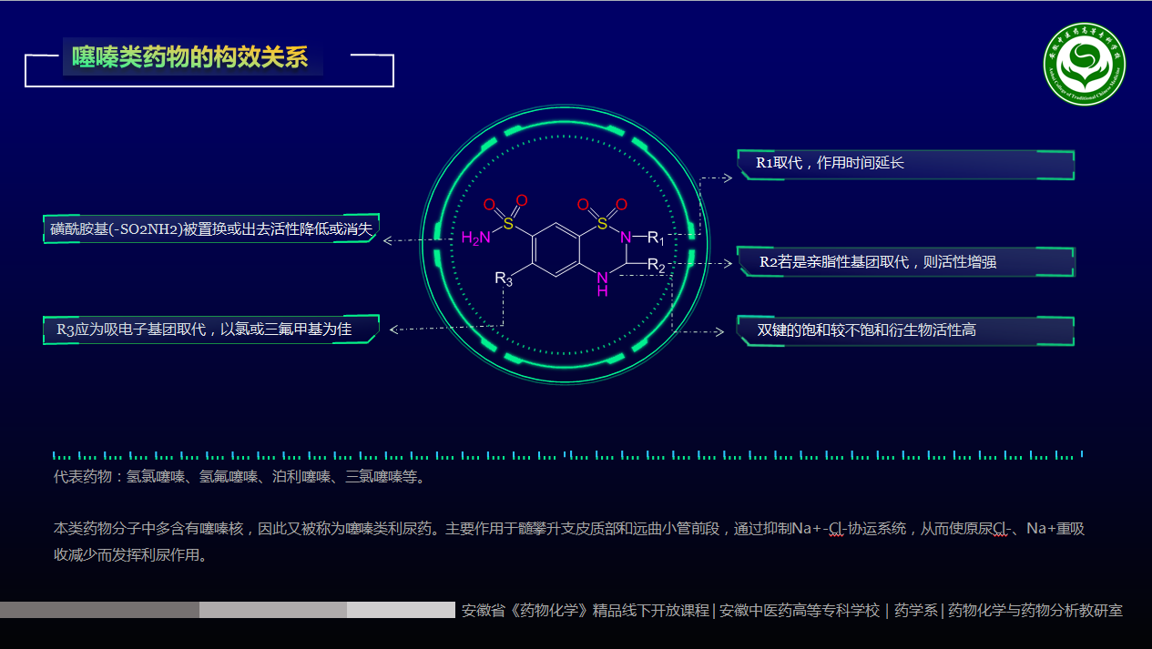Select the red O atom above the sulfonyl group
1152x649 pixels.
(584, 203)
